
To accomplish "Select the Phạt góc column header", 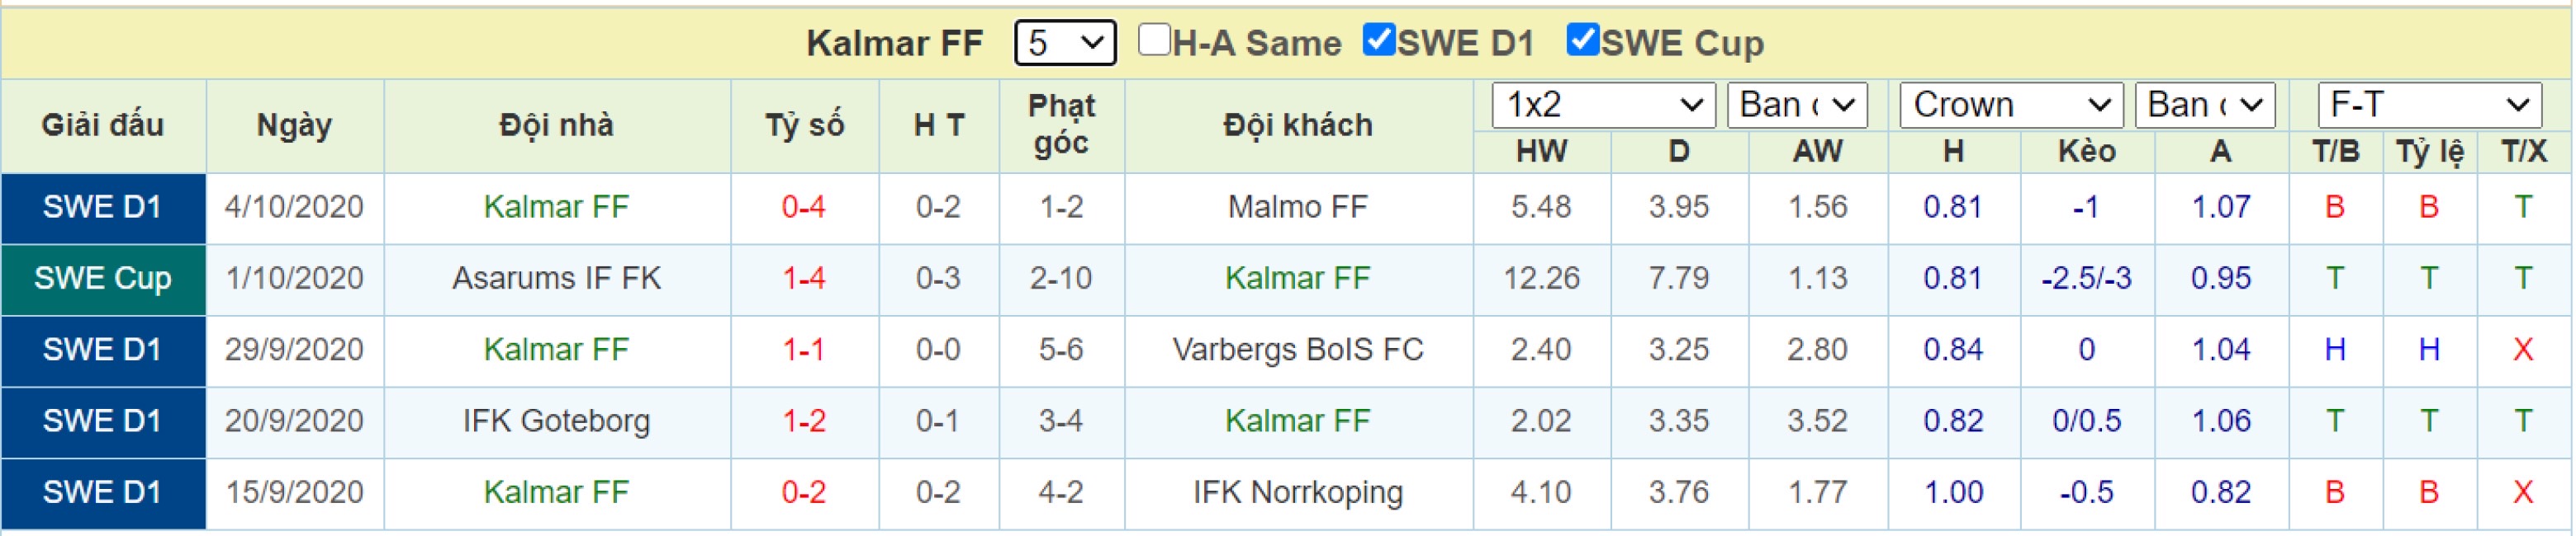I will pos(1061,125).
